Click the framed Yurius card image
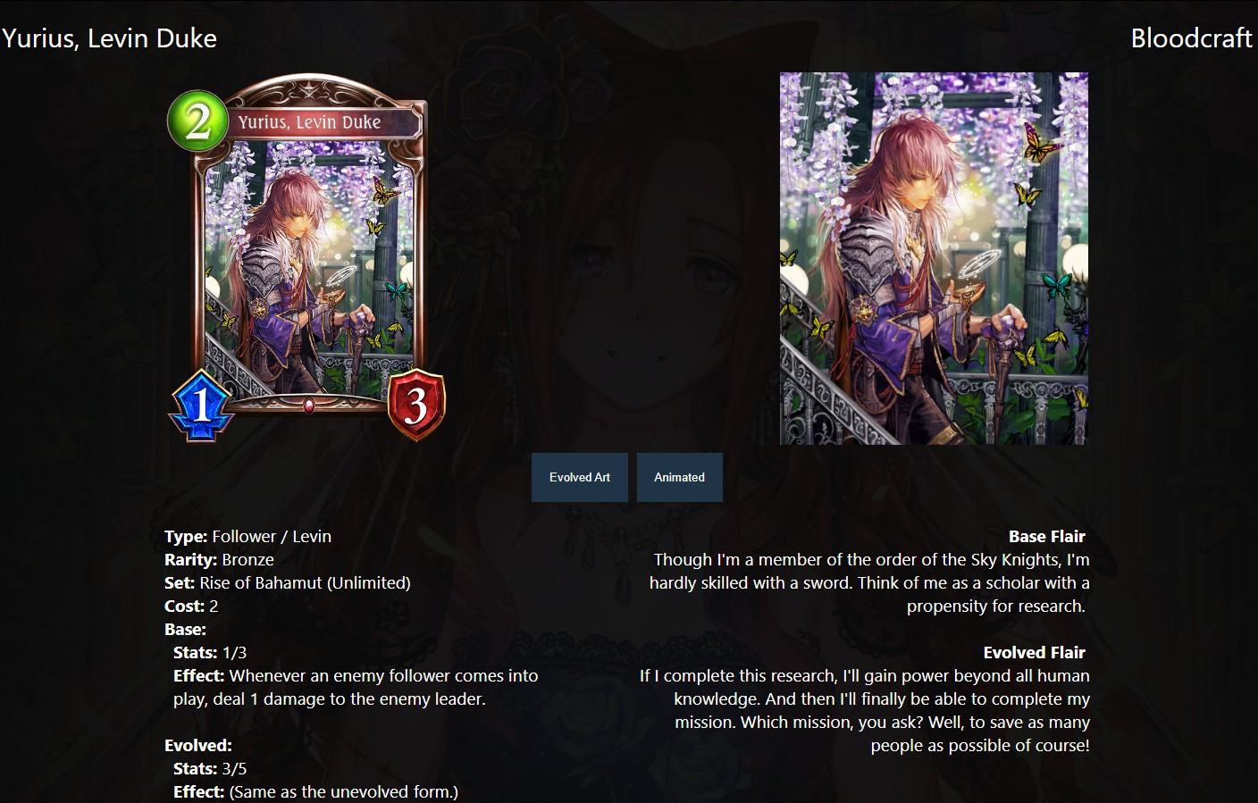The height and width of the screenshot is (803, 1258). point(306,257)
